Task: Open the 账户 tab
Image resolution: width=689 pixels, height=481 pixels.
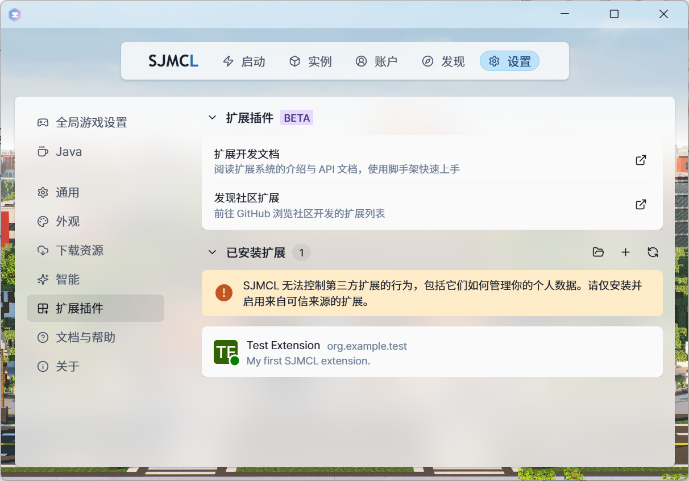Action: click(x=376, y=61)
